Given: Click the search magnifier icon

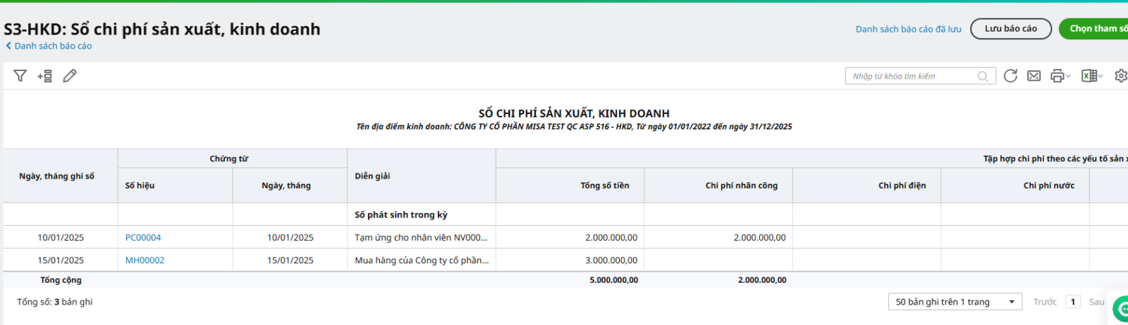Looking at the screenshot, I should (983, 76).
